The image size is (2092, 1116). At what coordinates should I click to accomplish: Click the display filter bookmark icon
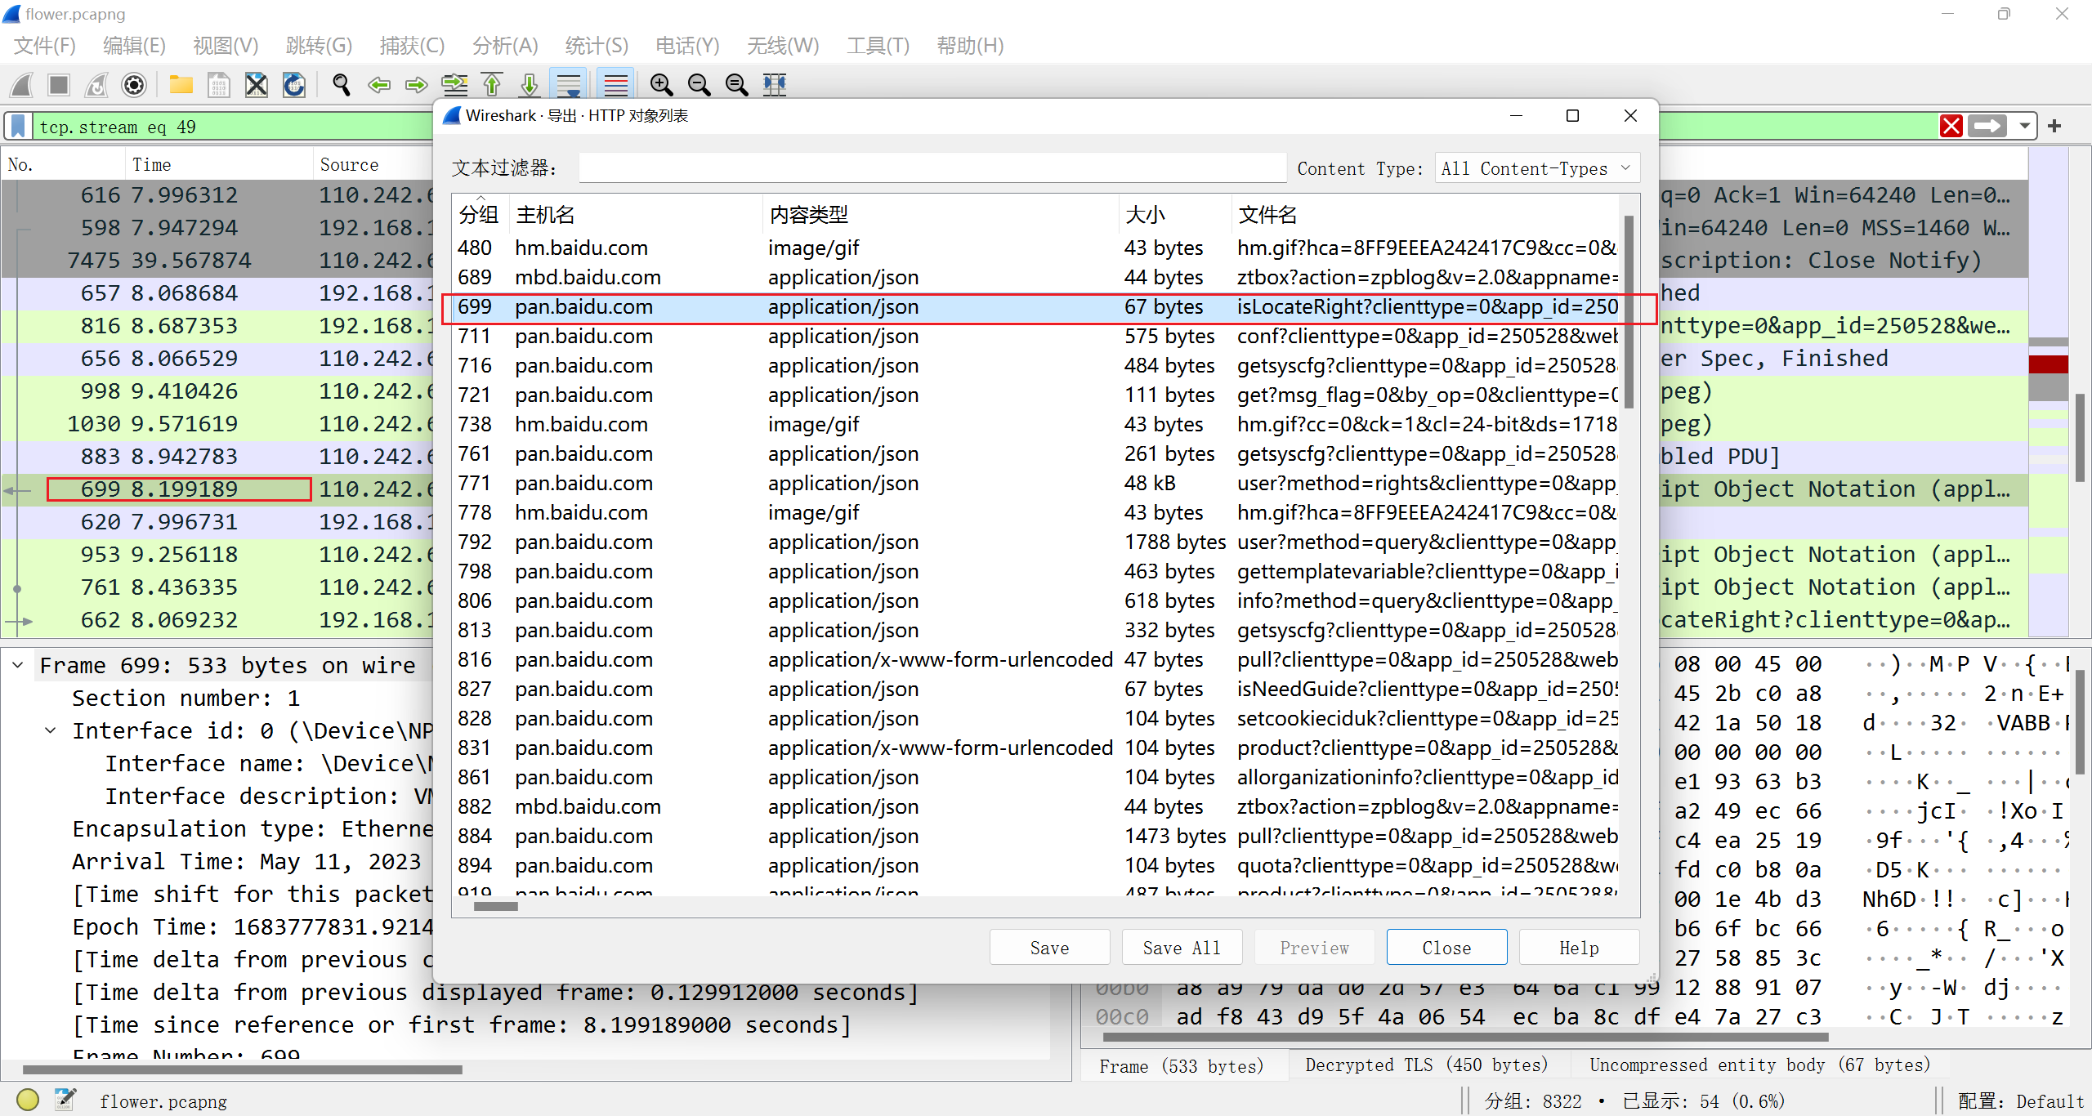(x=18, y=127)
